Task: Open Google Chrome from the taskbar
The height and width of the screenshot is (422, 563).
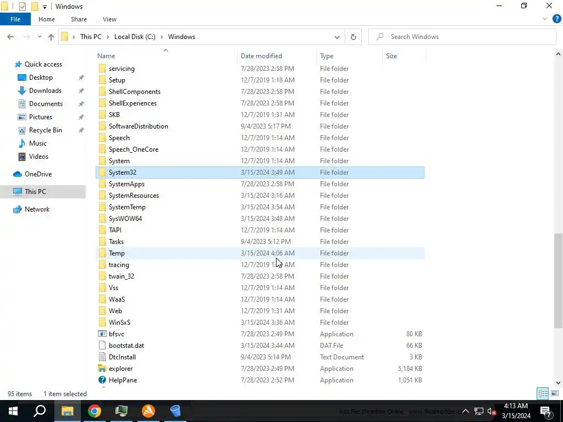Action: pos(95,411)
